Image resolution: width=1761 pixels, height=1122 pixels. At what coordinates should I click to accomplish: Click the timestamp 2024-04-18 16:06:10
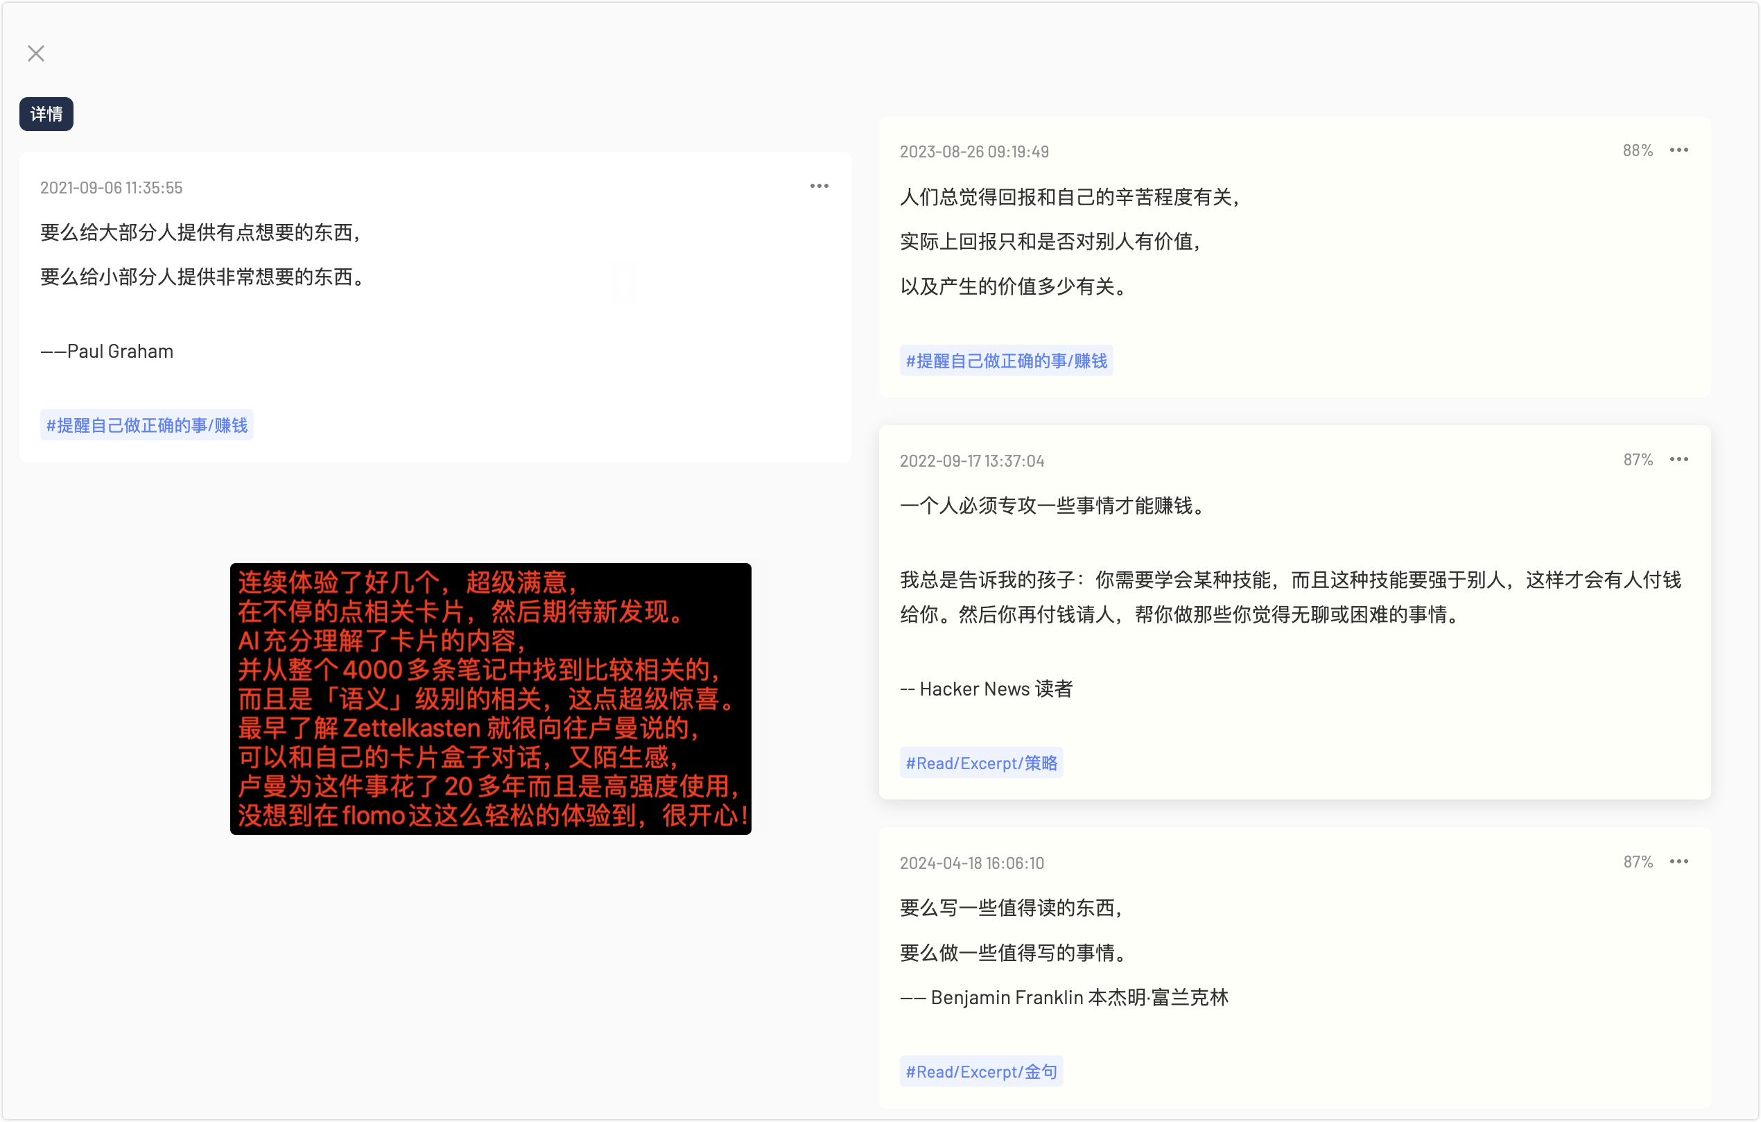[x=972, y=863]
